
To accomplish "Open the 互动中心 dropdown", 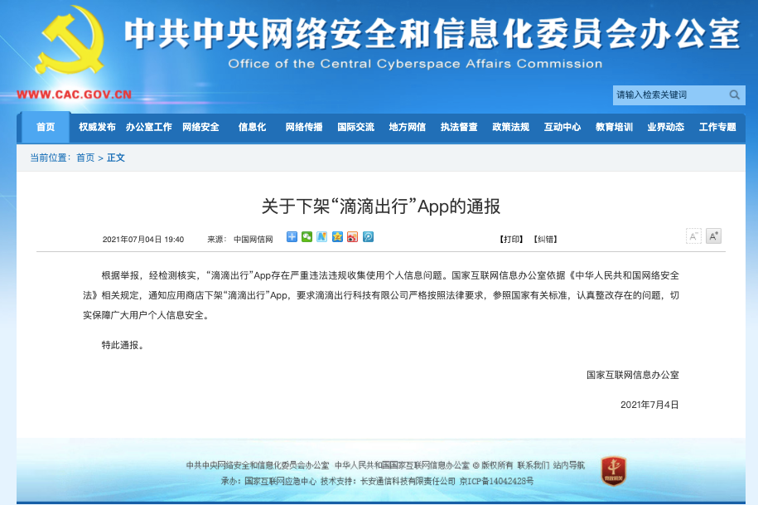I will [x=562, y=128].
